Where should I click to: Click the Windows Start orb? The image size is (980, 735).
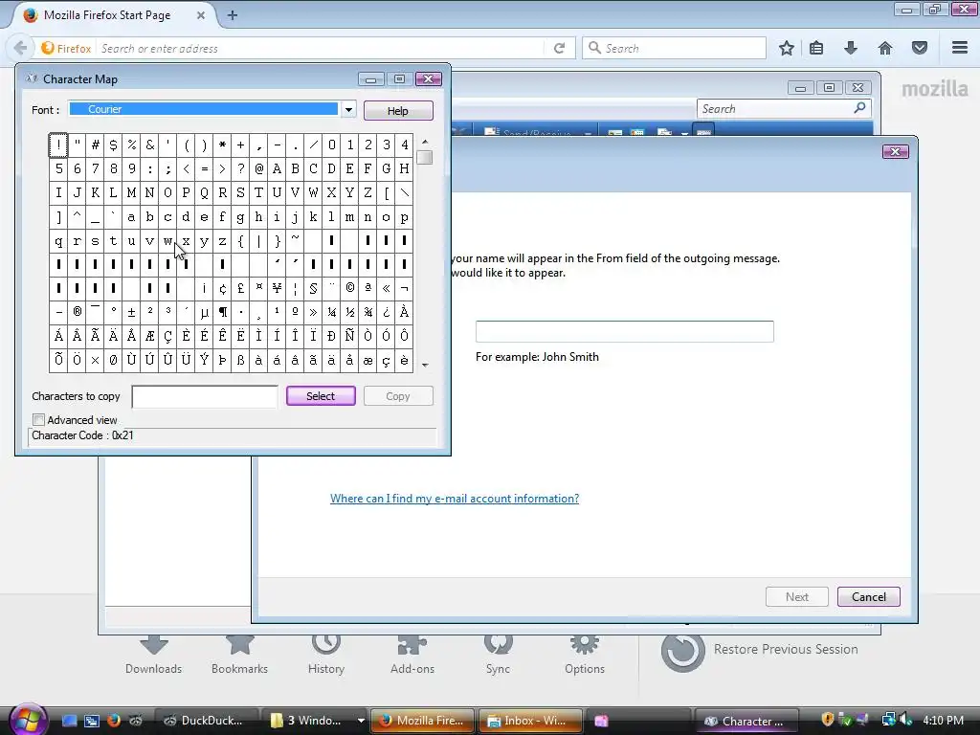click(28, 719)
